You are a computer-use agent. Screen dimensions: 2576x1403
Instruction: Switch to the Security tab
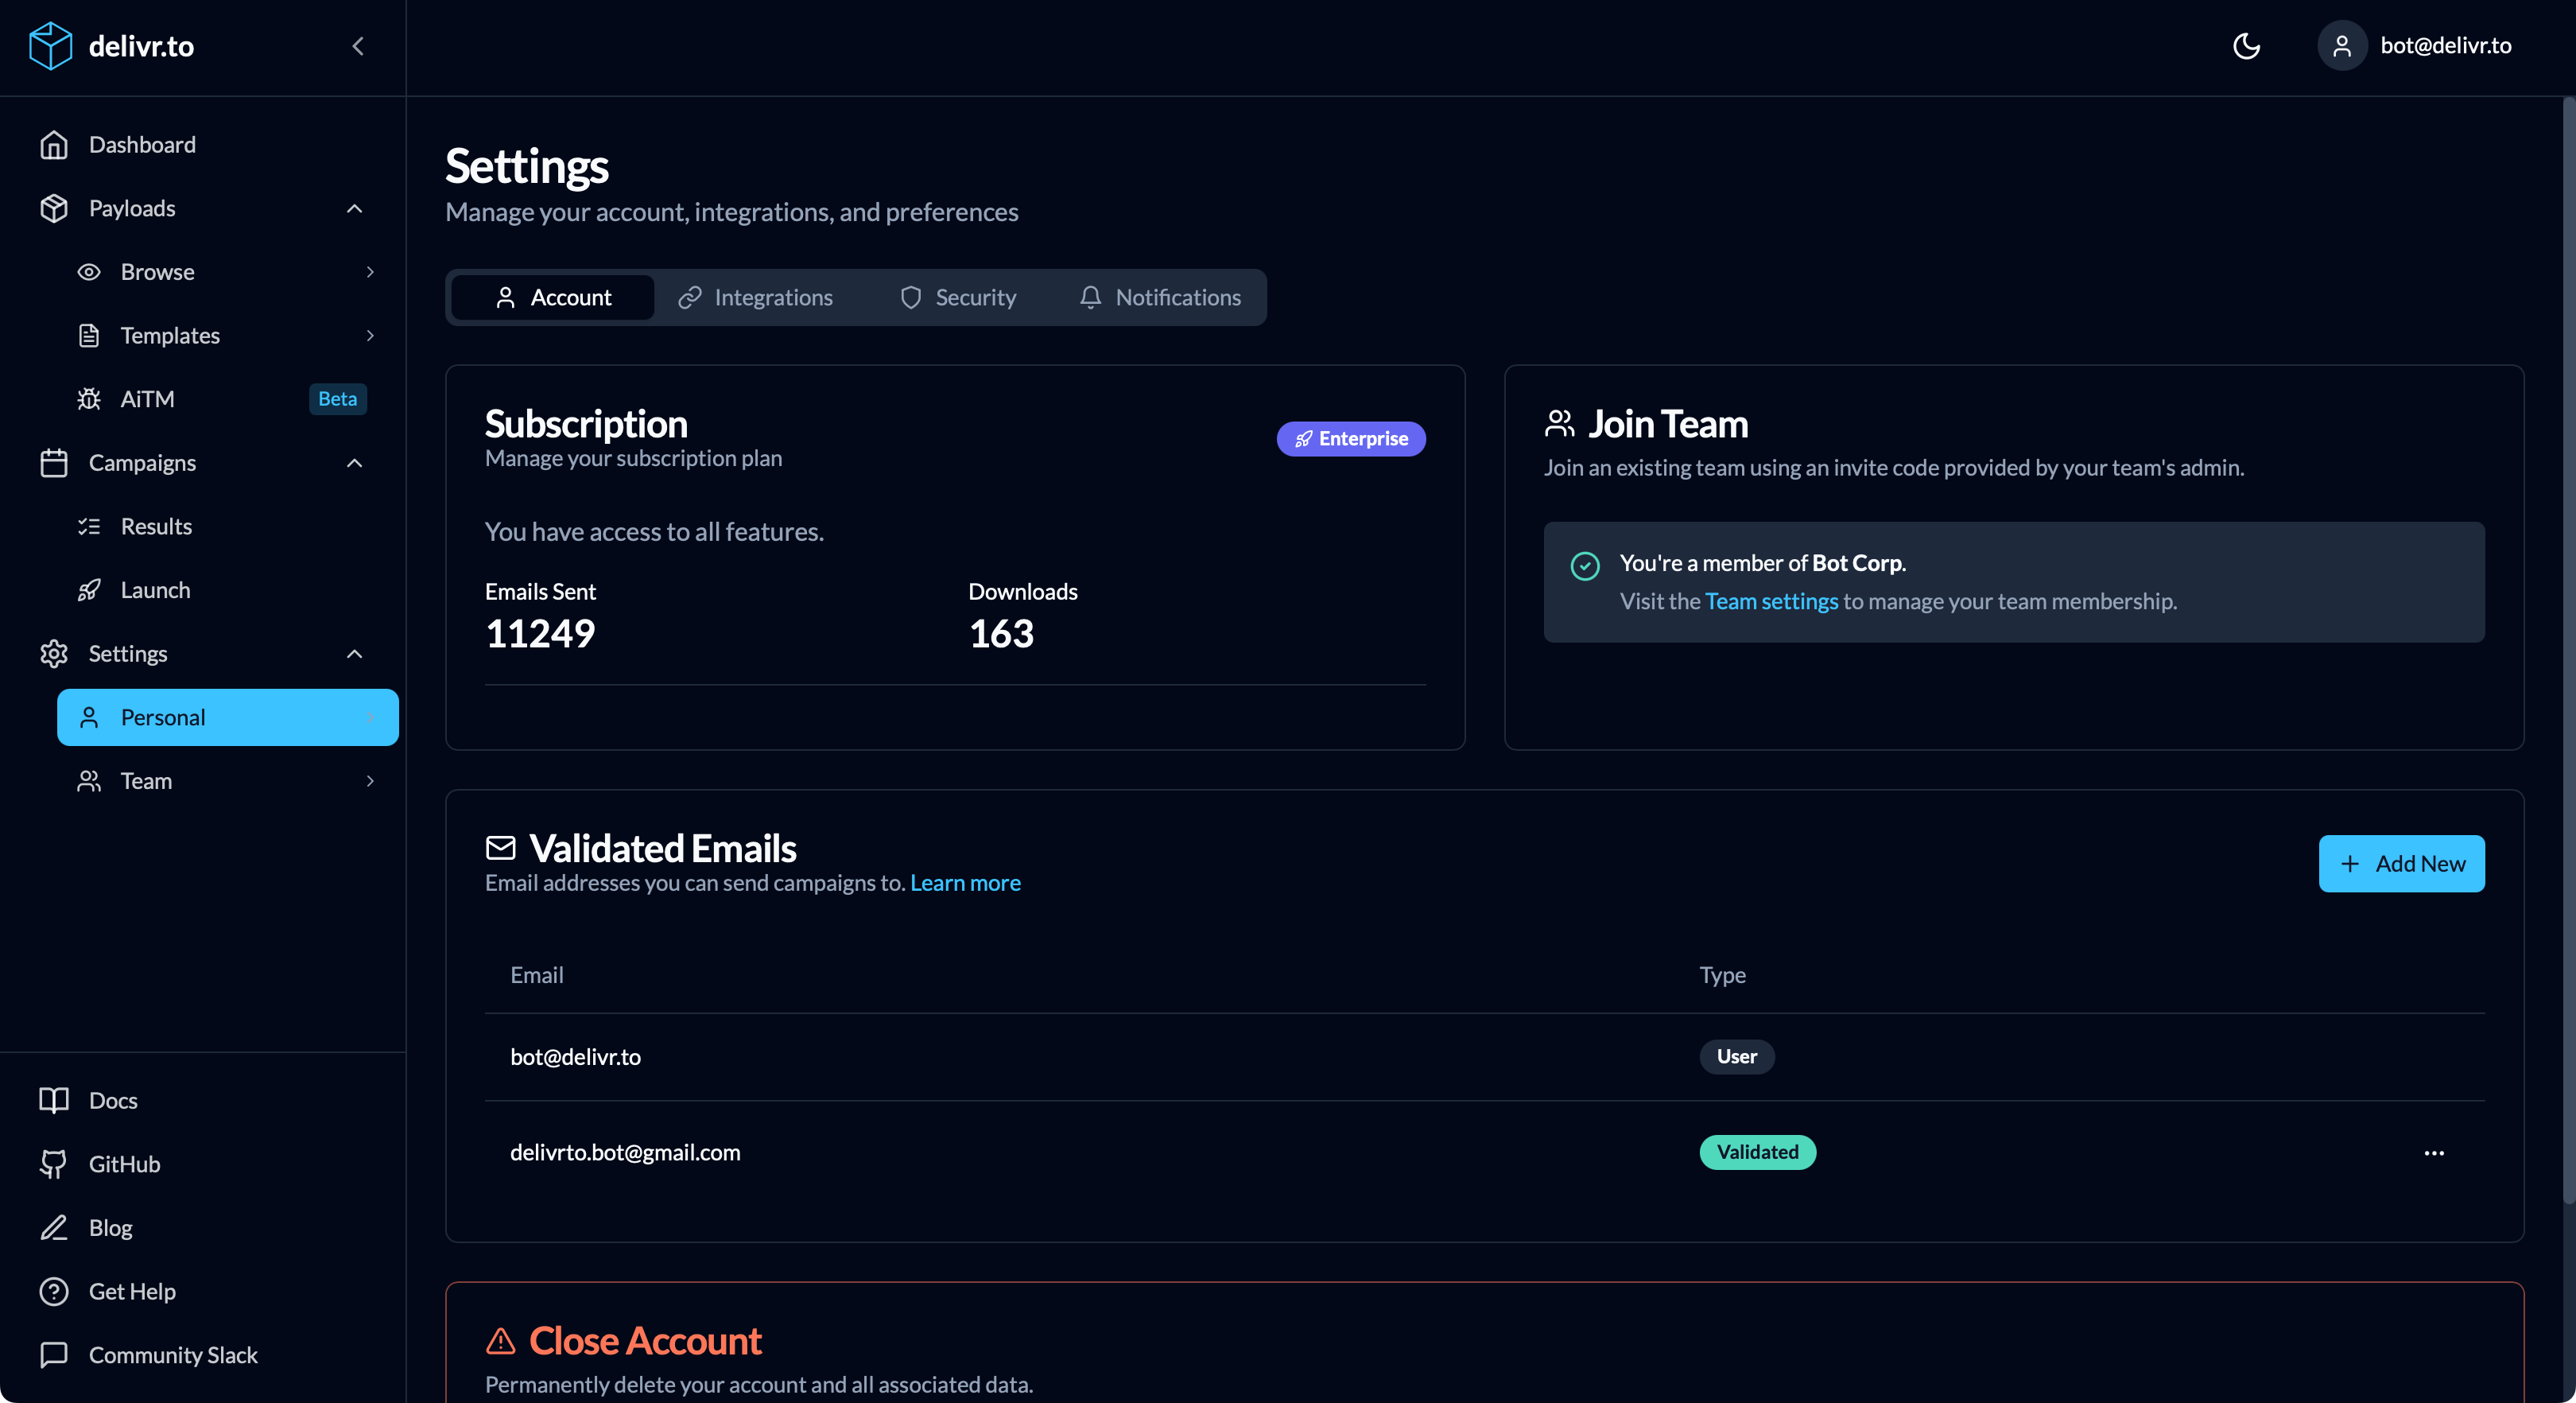957,297
